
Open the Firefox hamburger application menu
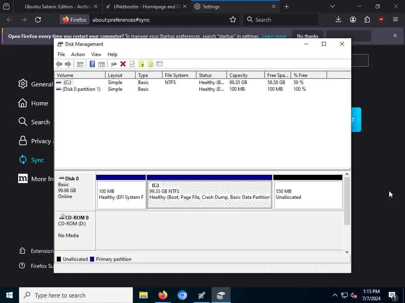click(x=396, y=20)
